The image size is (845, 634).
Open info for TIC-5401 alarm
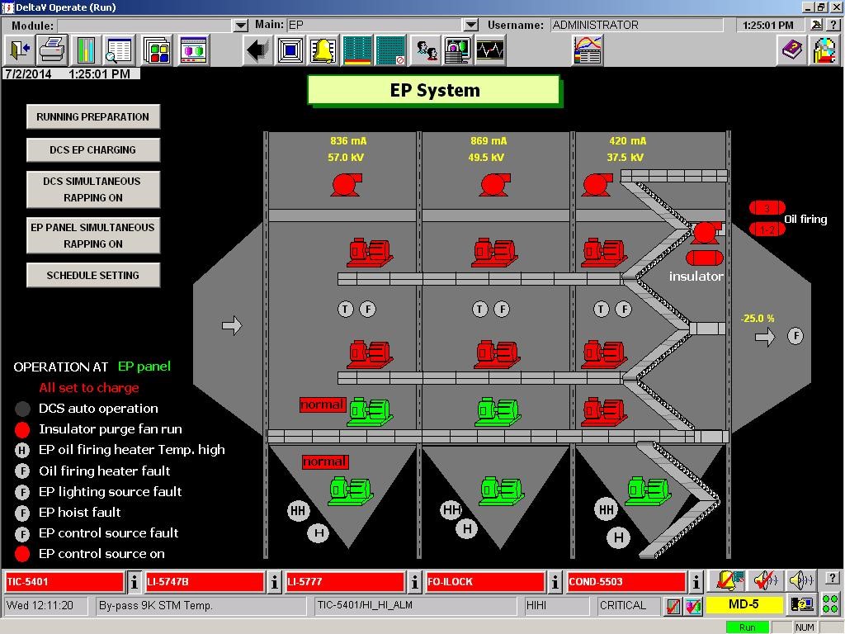(x=135, y=582)
